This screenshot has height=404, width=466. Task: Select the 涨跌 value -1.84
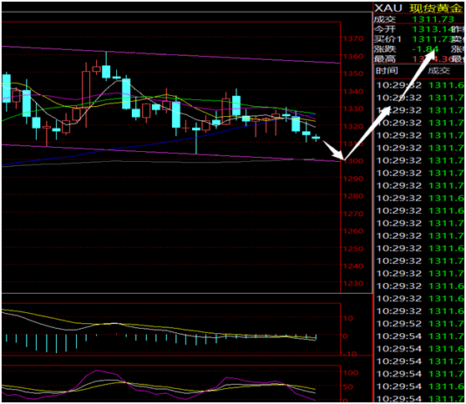point(425,49)
